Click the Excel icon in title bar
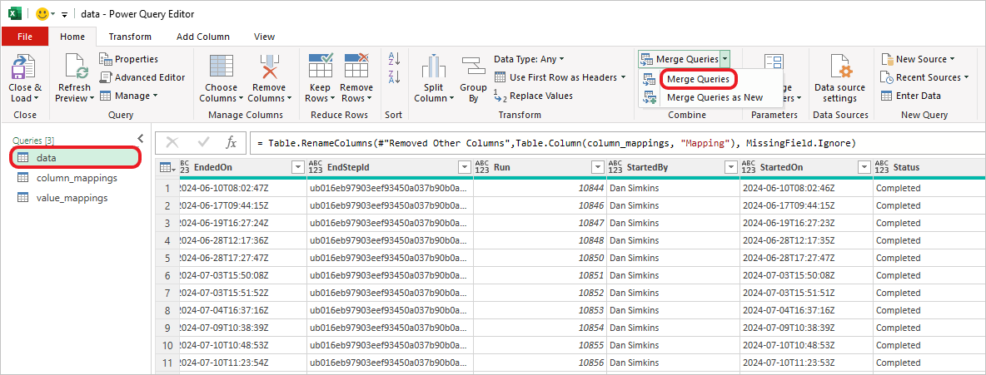This screenshot has width=986, height=375. (x=15, y=14)
